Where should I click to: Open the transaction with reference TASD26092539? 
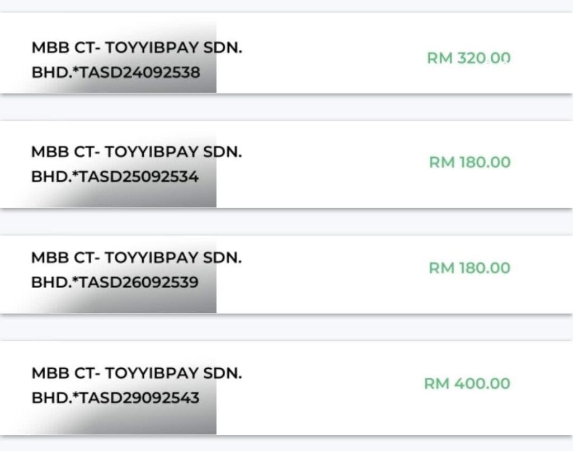[x=139, y=282]
